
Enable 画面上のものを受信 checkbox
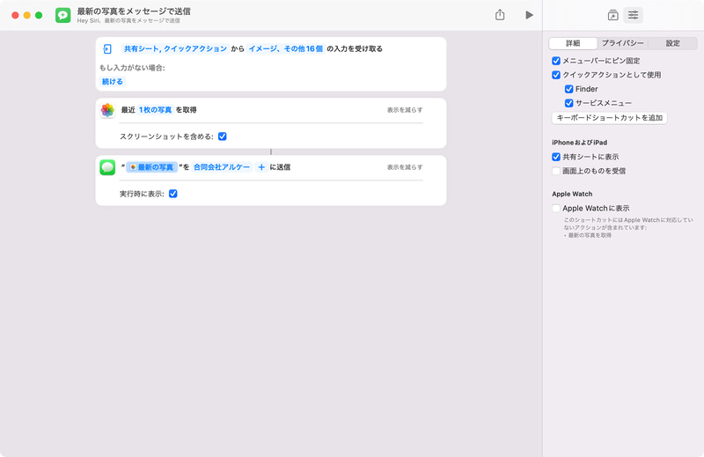point(556,171)
